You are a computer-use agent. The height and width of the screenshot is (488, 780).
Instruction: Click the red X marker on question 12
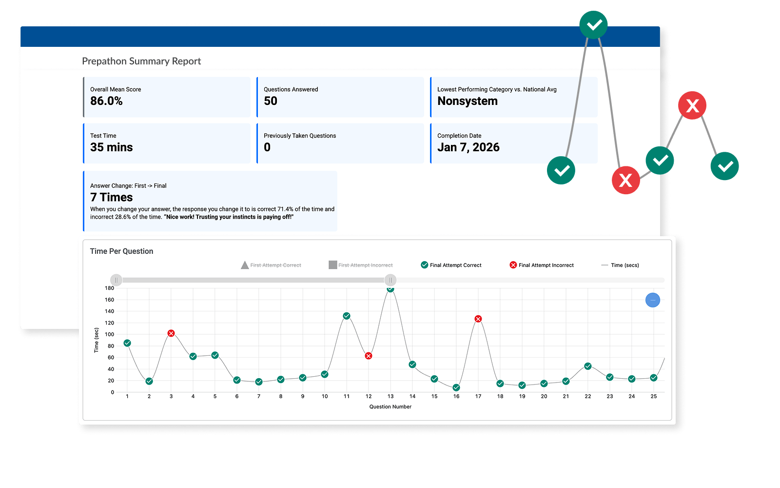[369, 356]
